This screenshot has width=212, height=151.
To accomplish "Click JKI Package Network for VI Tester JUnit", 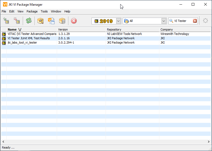I will [x=121, y=38].
